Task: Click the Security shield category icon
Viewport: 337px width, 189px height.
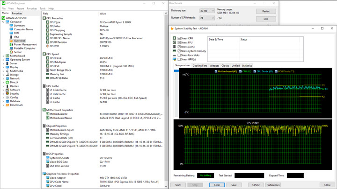Action: tap(7, 93)
